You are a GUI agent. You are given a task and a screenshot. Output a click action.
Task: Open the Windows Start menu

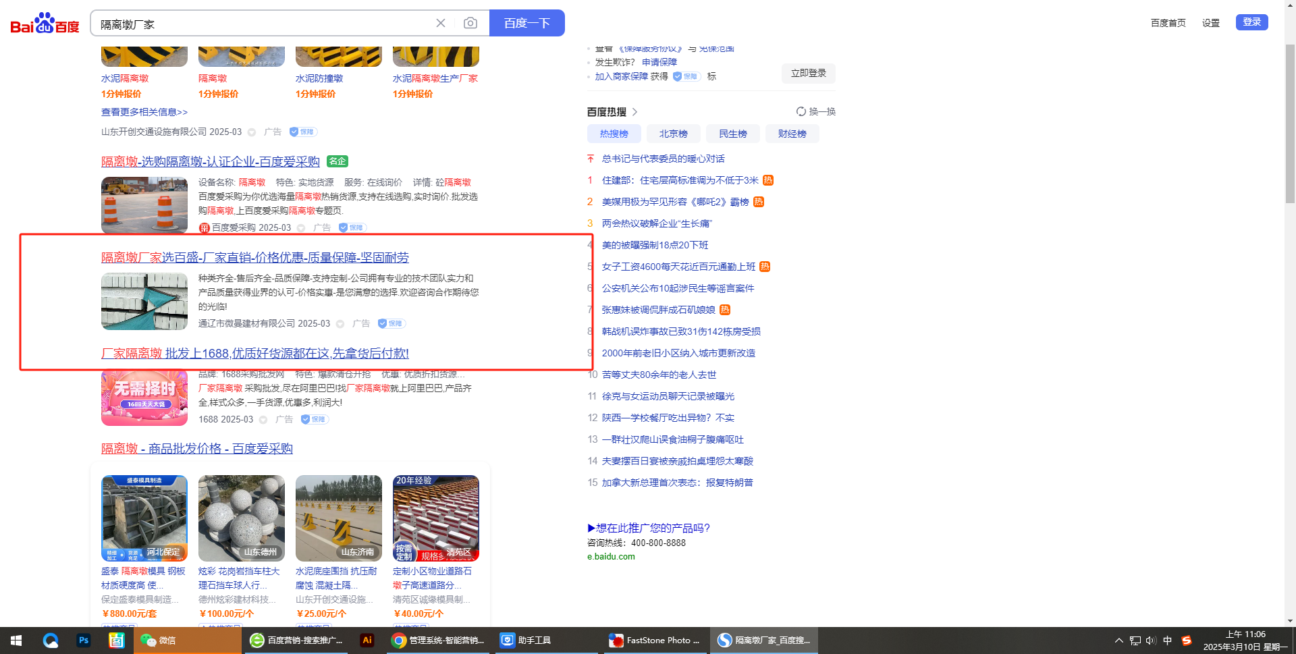point(16,641)
